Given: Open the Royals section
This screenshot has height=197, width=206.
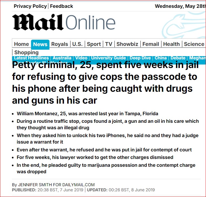Looking at the screenshot, I should pyautogui.click(x=60, y=44).
